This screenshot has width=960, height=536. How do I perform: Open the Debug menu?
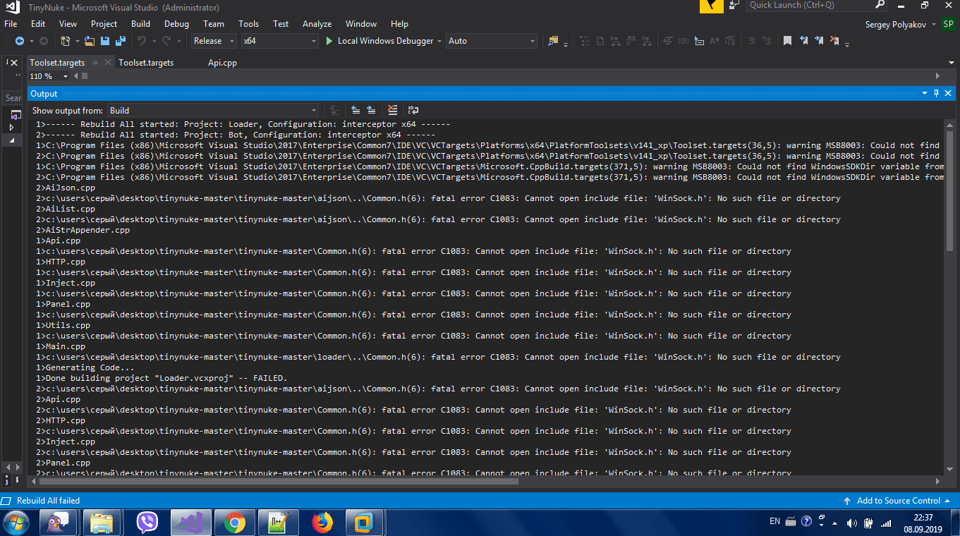tap(176, 23)
